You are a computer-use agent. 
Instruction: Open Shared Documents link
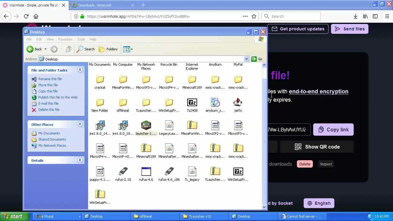tap(52, 139)
